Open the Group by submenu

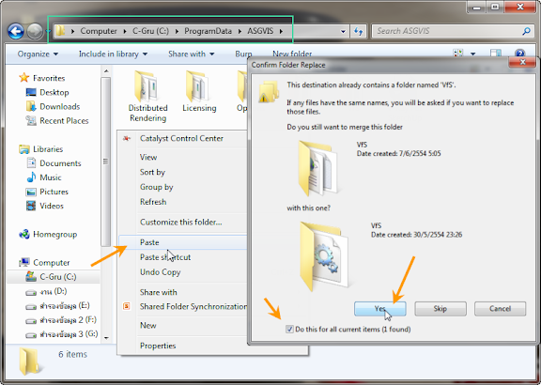pyautogui.click(x=156, y=187)
